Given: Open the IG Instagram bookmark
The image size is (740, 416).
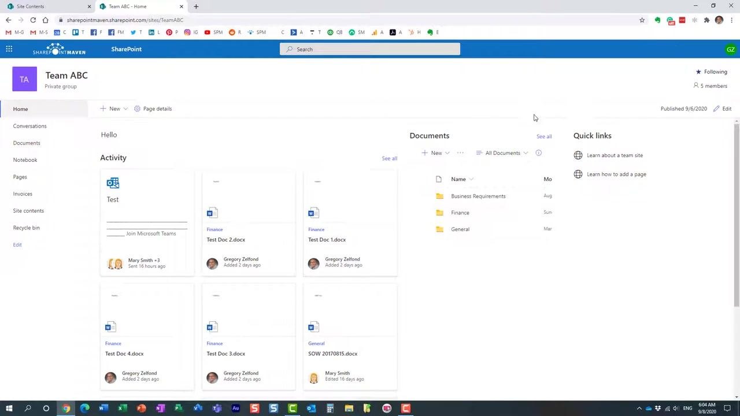Looking at the screenshot, I should click(191, 32).
